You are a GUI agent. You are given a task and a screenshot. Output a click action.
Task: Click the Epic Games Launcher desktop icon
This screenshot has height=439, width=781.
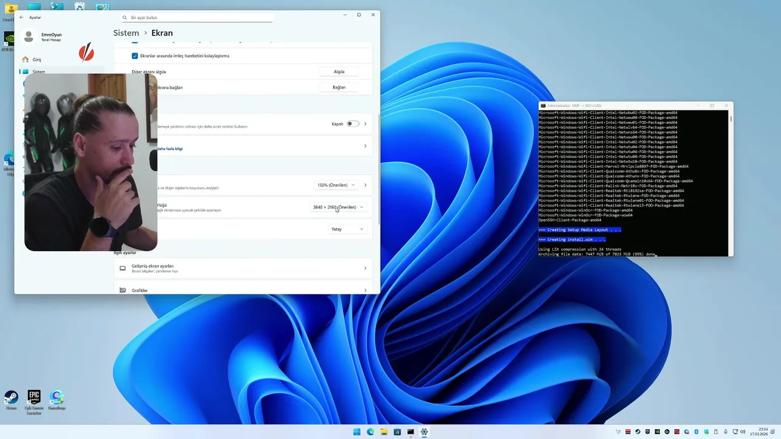(x=34, y=402)
